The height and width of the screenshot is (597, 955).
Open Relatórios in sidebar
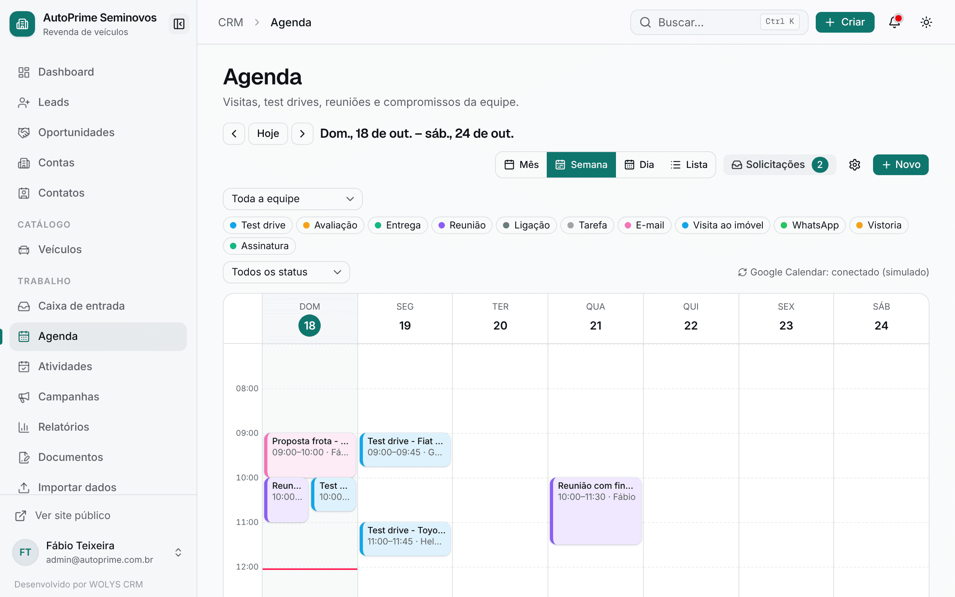click(x=98, y=427)
